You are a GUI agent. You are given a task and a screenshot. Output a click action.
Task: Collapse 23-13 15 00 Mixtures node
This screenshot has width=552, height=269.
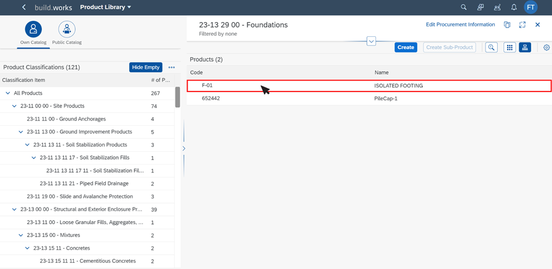21,235
